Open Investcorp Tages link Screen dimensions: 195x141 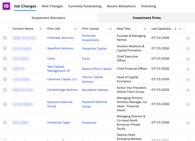coord(59,123)
